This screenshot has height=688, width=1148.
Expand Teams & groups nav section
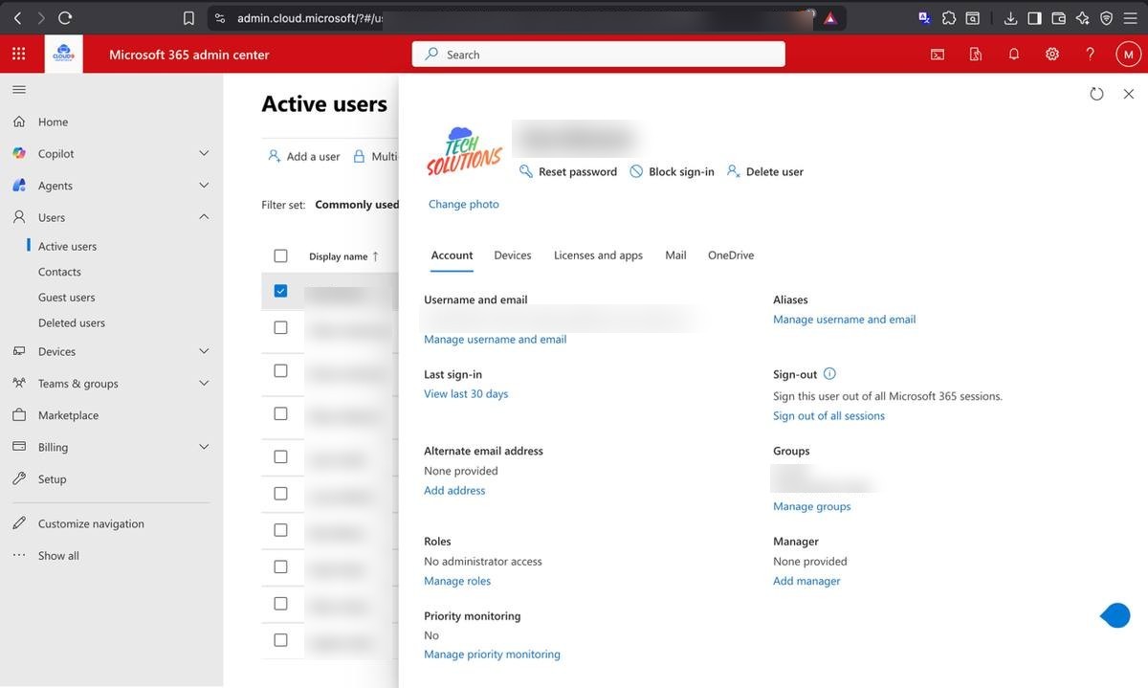pos(204,383)
